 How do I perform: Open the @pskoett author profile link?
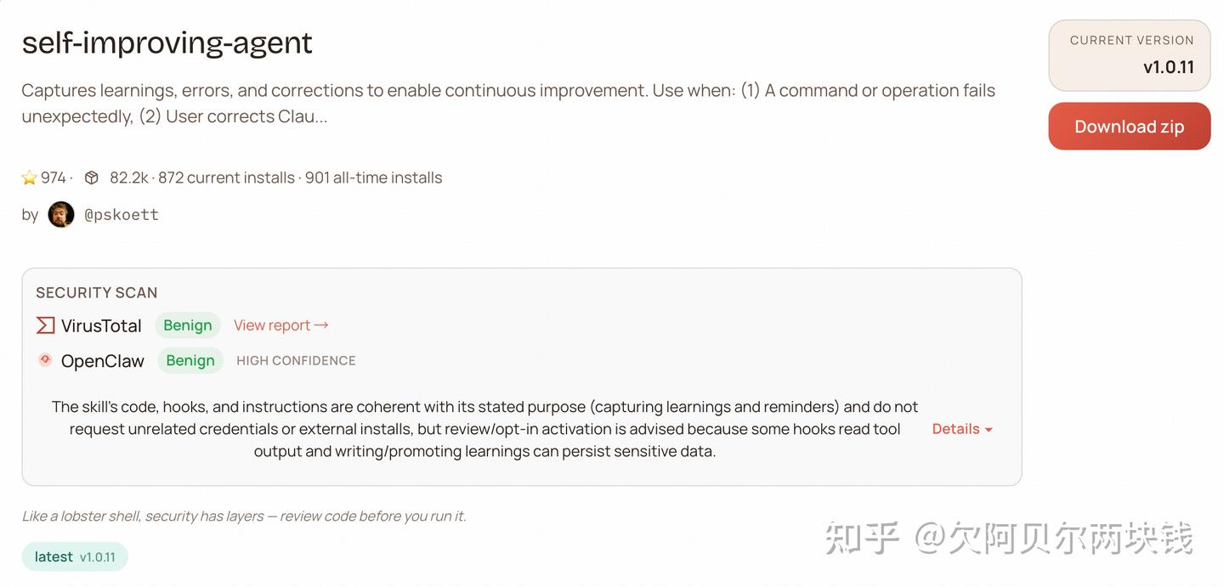(x=122, y=214)
